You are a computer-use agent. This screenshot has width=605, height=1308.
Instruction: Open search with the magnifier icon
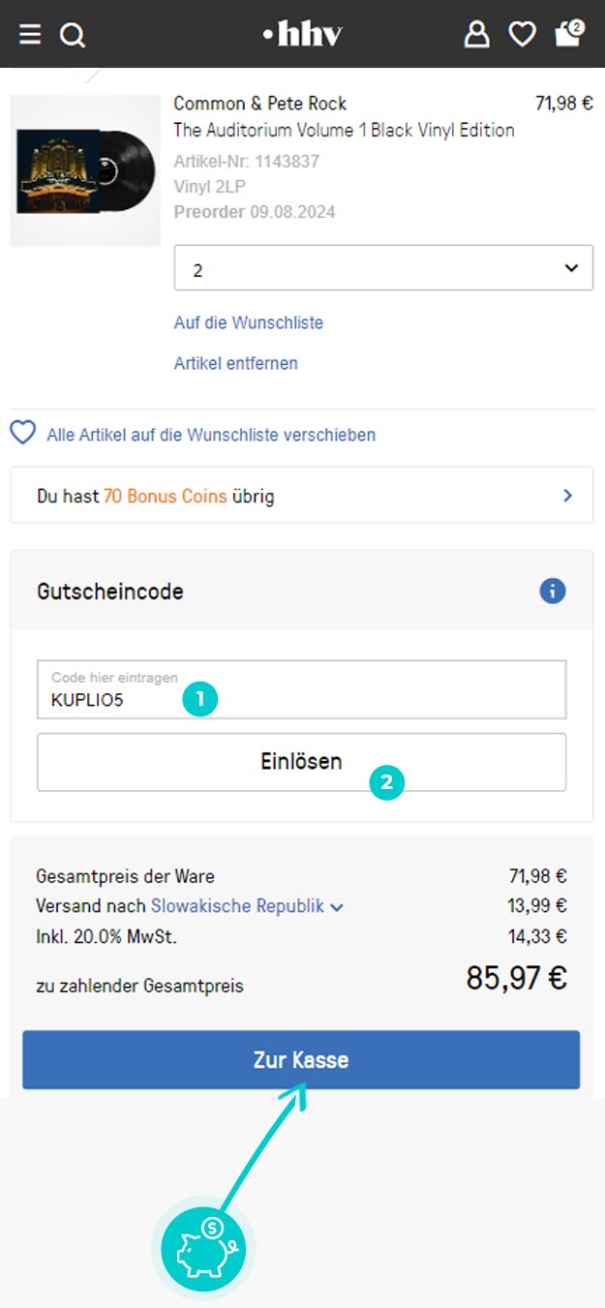[73, 36]
